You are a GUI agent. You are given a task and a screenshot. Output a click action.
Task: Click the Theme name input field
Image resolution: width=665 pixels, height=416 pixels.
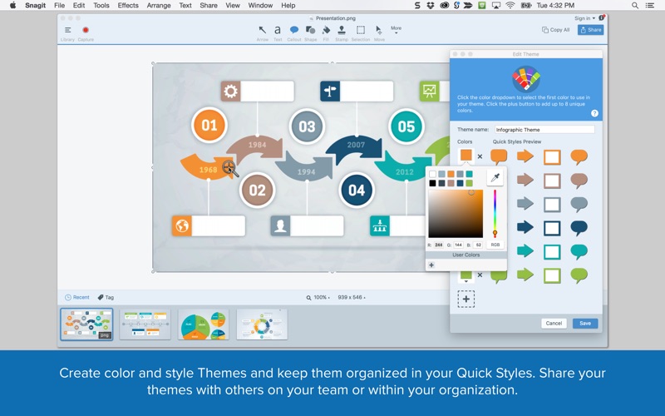click(544, 130)
